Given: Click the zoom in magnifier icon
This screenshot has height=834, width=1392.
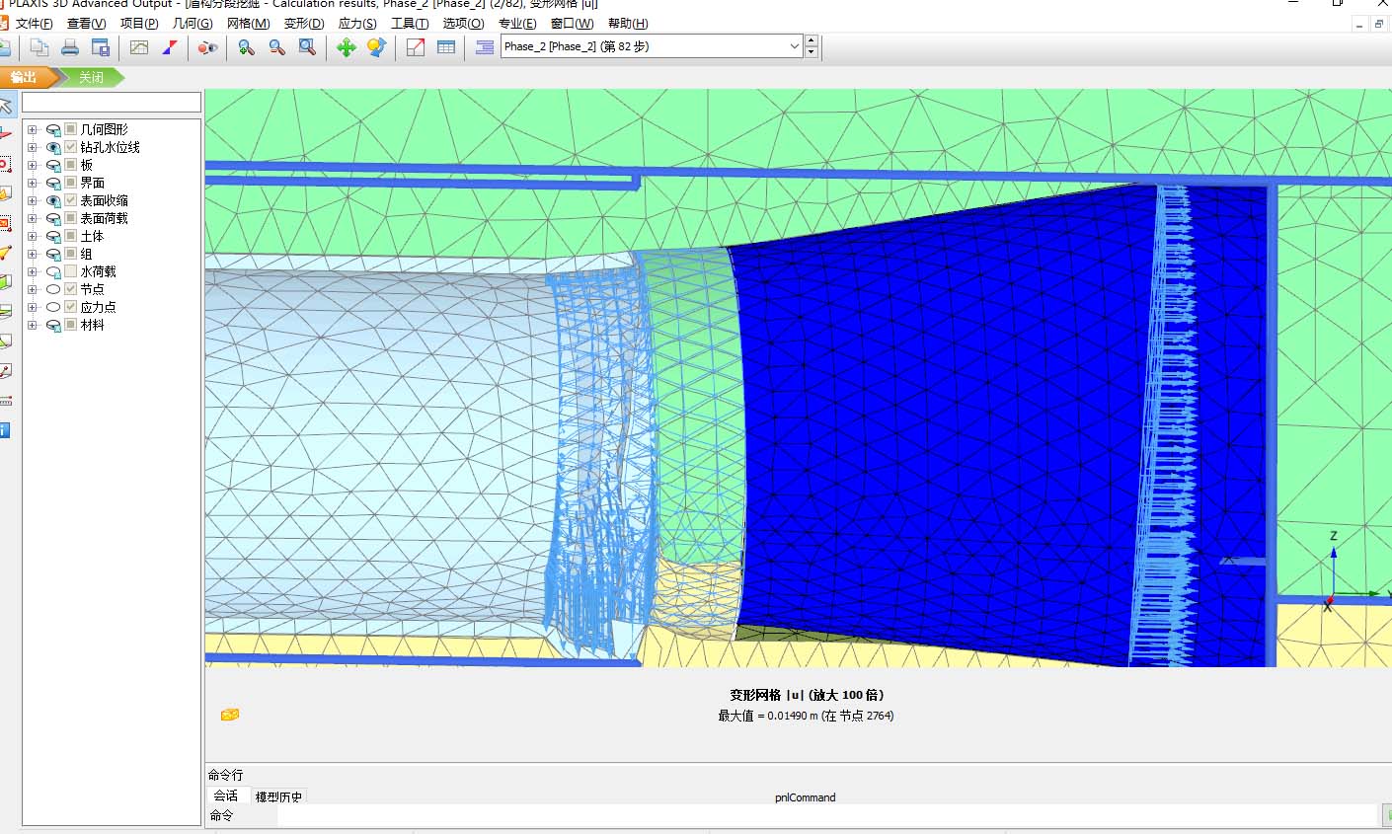Looking at the screenshot, I should (x=247, y=47).
